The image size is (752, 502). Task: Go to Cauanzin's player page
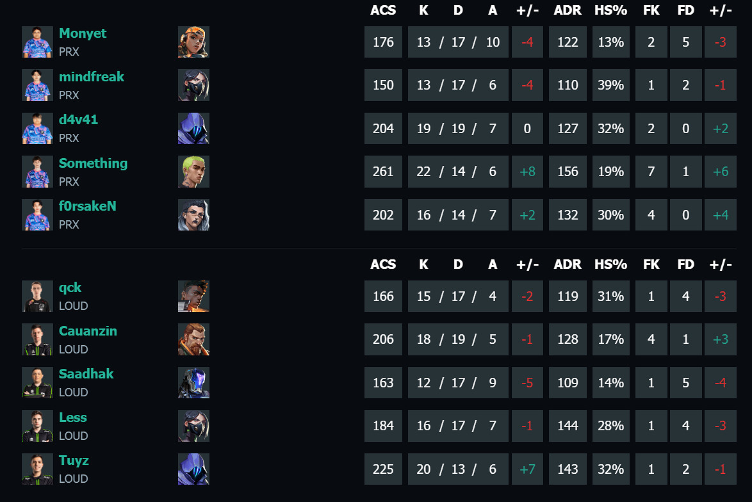click(88, 331)
